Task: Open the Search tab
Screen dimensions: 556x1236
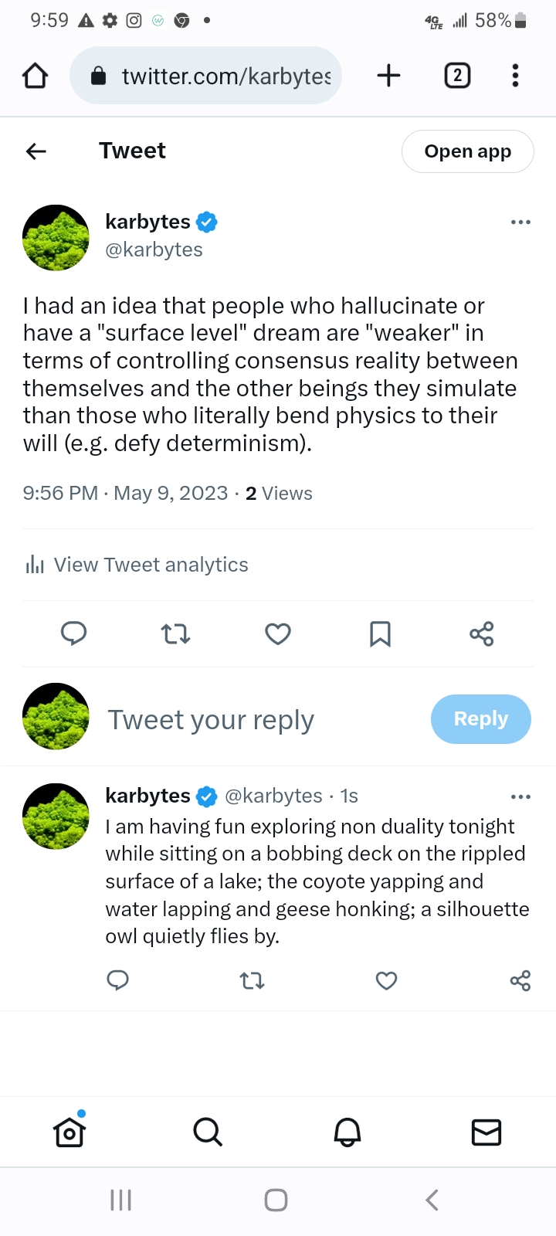Action: point(208,1132)
